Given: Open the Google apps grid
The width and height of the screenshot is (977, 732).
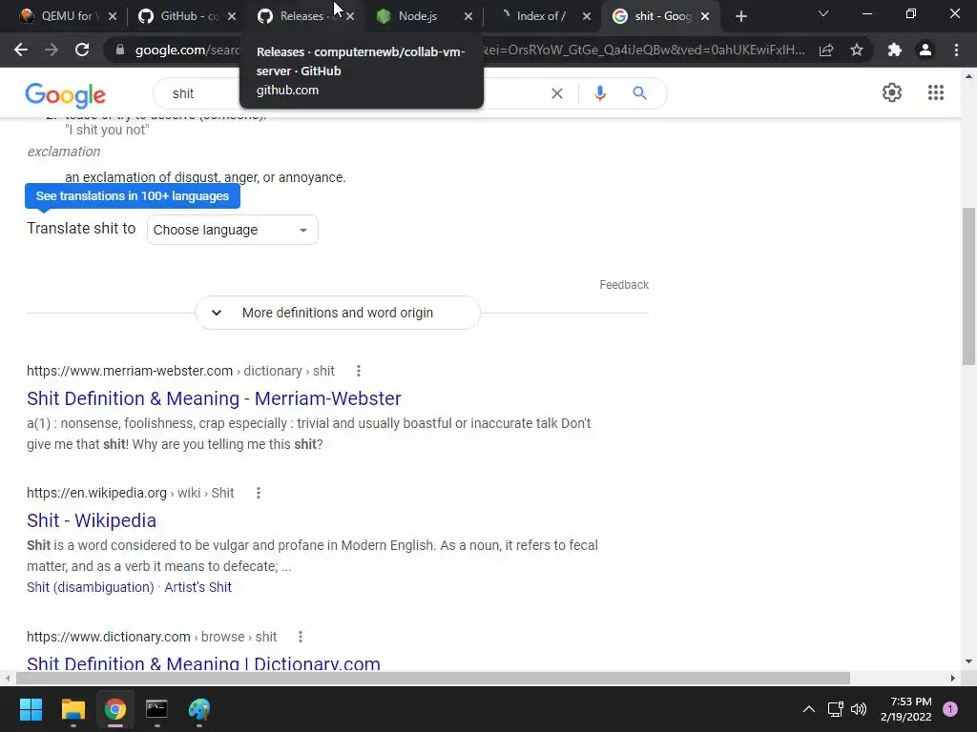Looking at the screenshot, I should [936, 92].
